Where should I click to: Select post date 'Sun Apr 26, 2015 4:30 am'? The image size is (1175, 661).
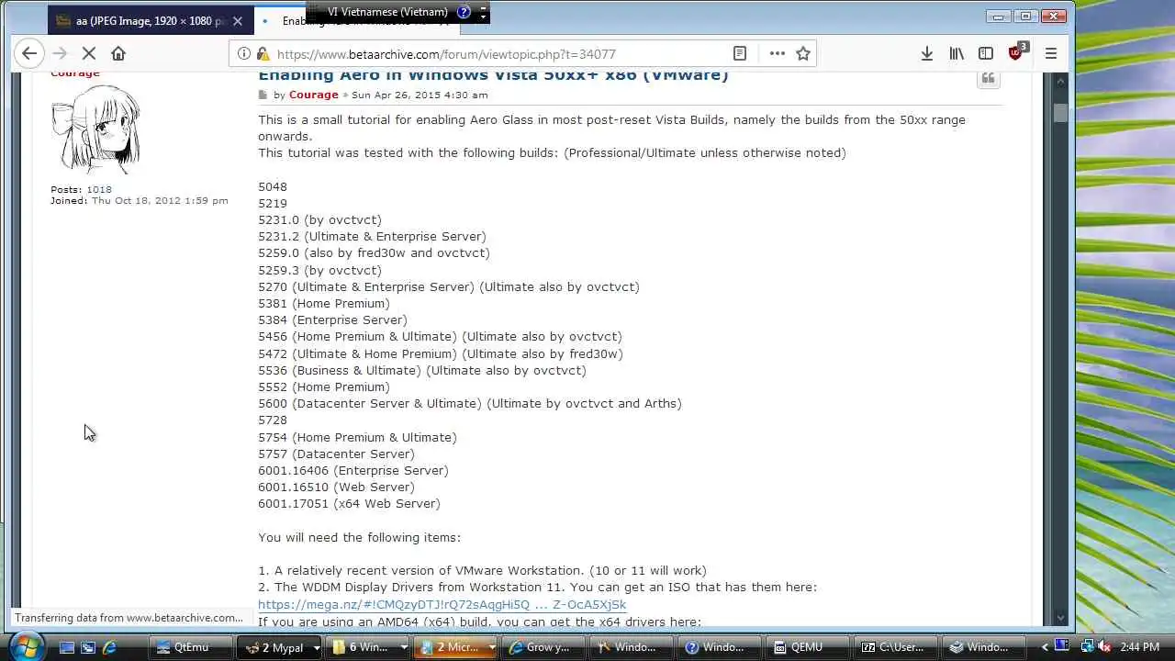click(420, 95)
